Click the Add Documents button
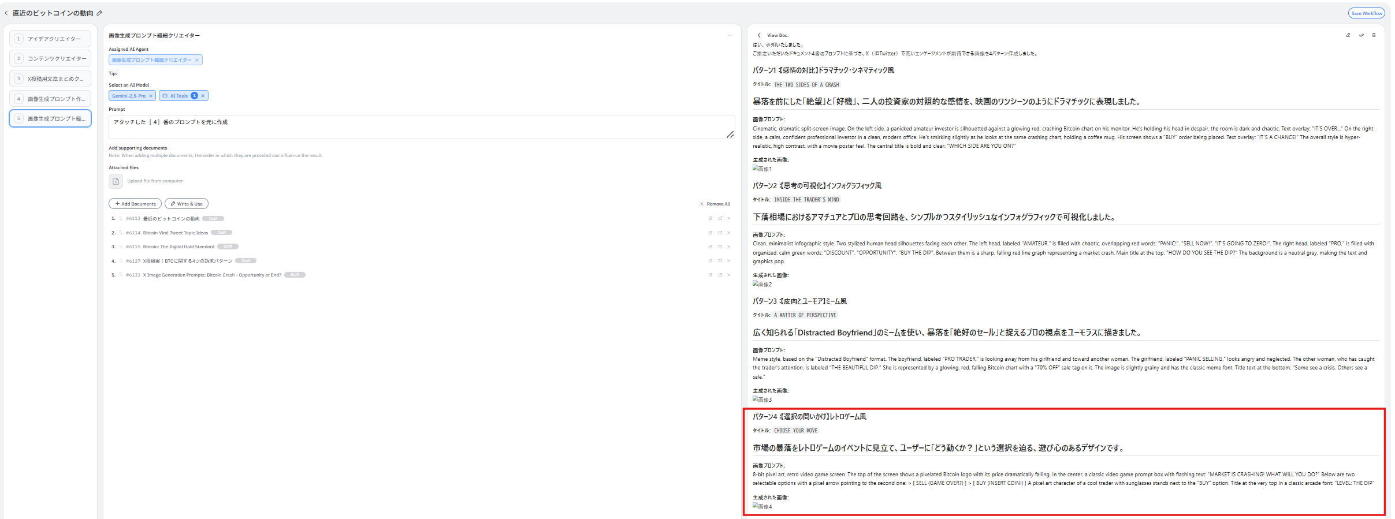This screenshot has height=519, width=1395. tap(135, 204)
